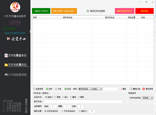This screenshot has height=115, width=156.
Task: Select the 替换 naming mode radio
Action: (x=55, y=97)
